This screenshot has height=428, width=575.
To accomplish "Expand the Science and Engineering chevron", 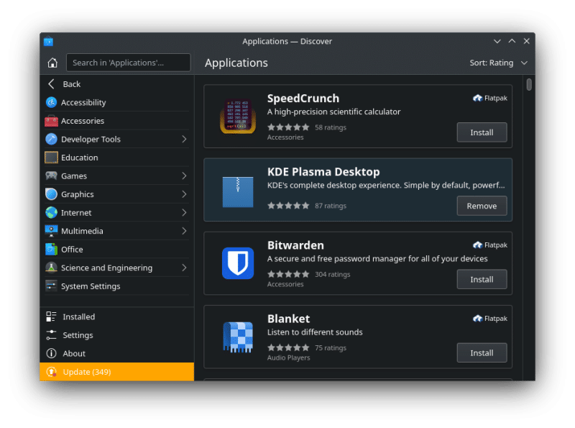I will tap(184, 268).
